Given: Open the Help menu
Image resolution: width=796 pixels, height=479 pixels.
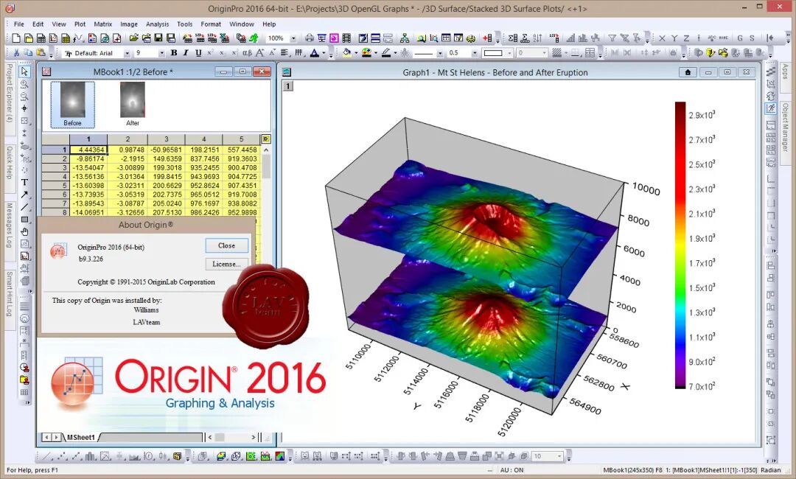Looking at the screenshot, I should [269, 24].
